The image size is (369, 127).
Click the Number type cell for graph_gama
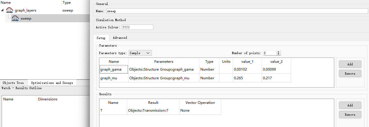[209, 69]
